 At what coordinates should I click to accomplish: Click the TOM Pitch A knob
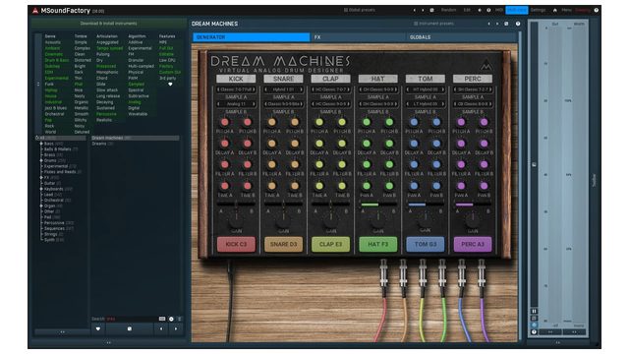pyautogui.click(x=414, y=122)
